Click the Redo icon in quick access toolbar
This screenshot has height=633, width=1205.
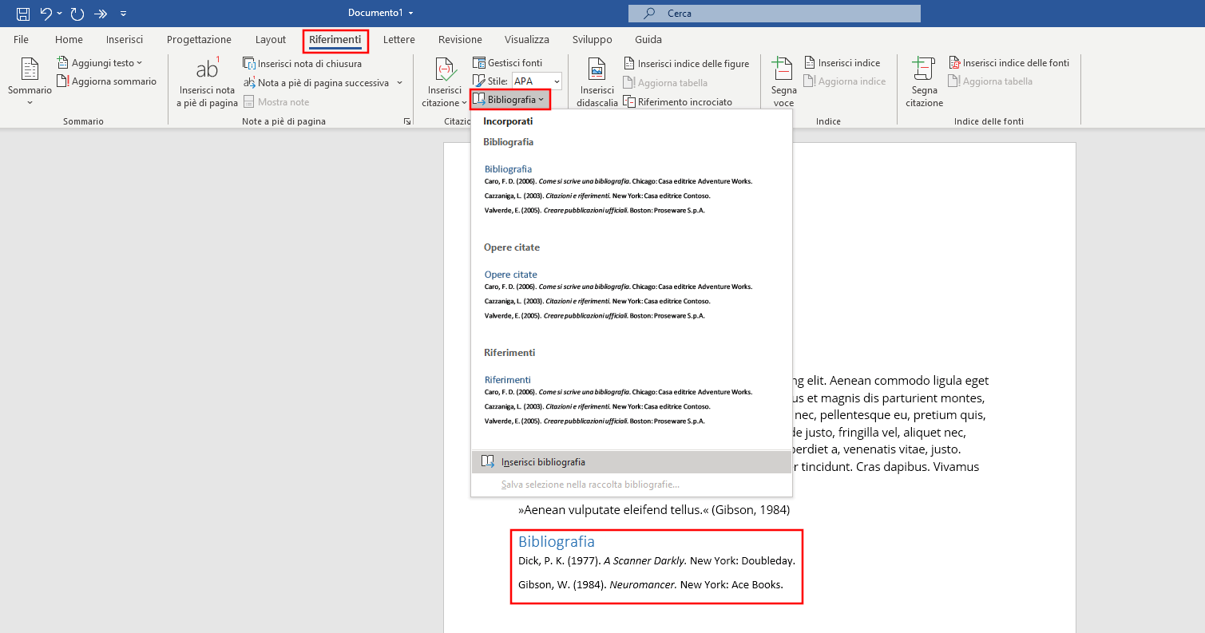pos(77,14)
